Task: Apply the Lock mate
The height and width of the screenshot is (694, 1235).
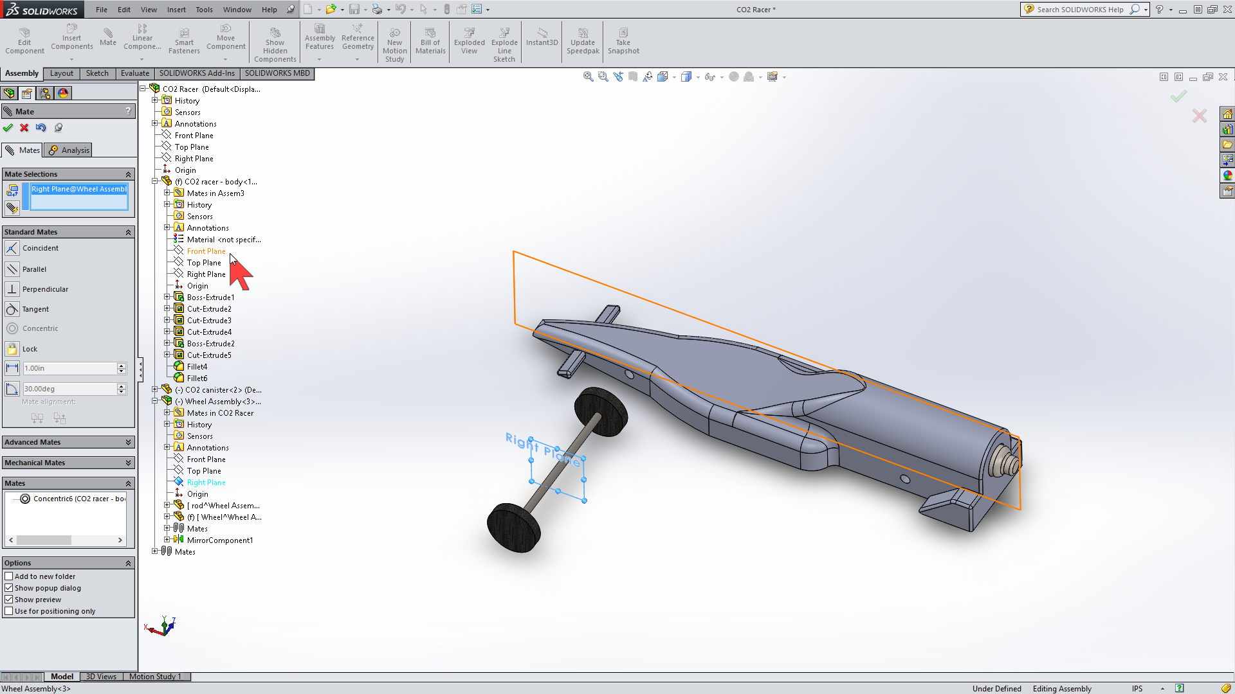Action: (x=28, y=348)
